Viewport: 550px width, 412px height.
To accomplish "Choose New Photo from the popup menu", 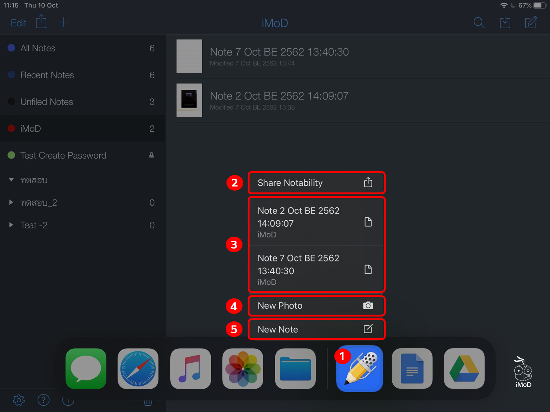I will click(316, 306).
